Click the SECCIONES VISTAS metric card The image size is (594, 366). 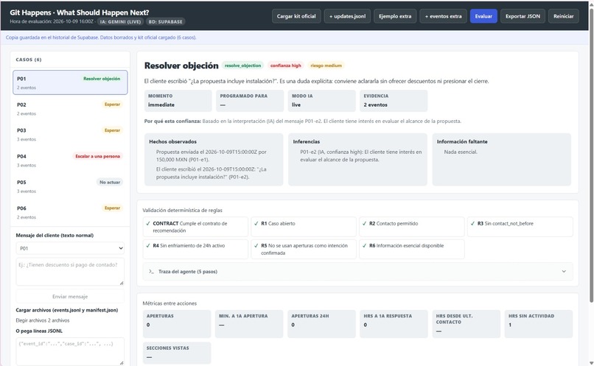177,353
